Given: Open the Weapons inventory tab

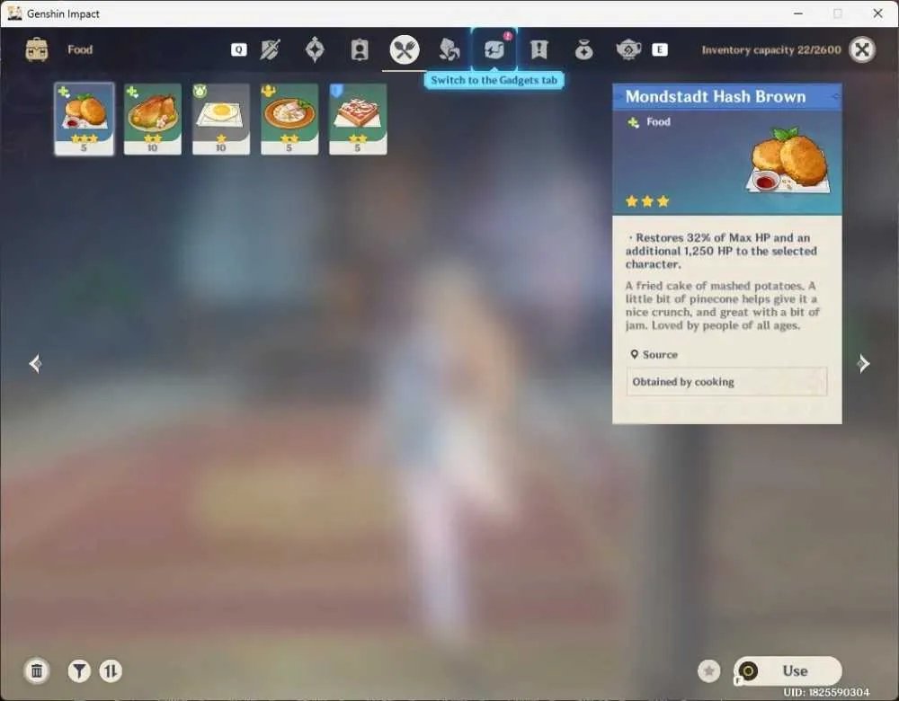Looking at the screenshot, I should (x=270, y=49).
